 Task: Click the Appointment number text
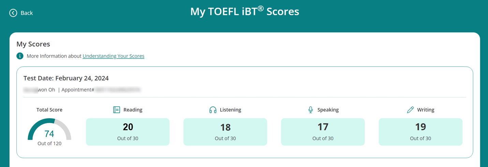pyautogui.click(x=101, y=90)
